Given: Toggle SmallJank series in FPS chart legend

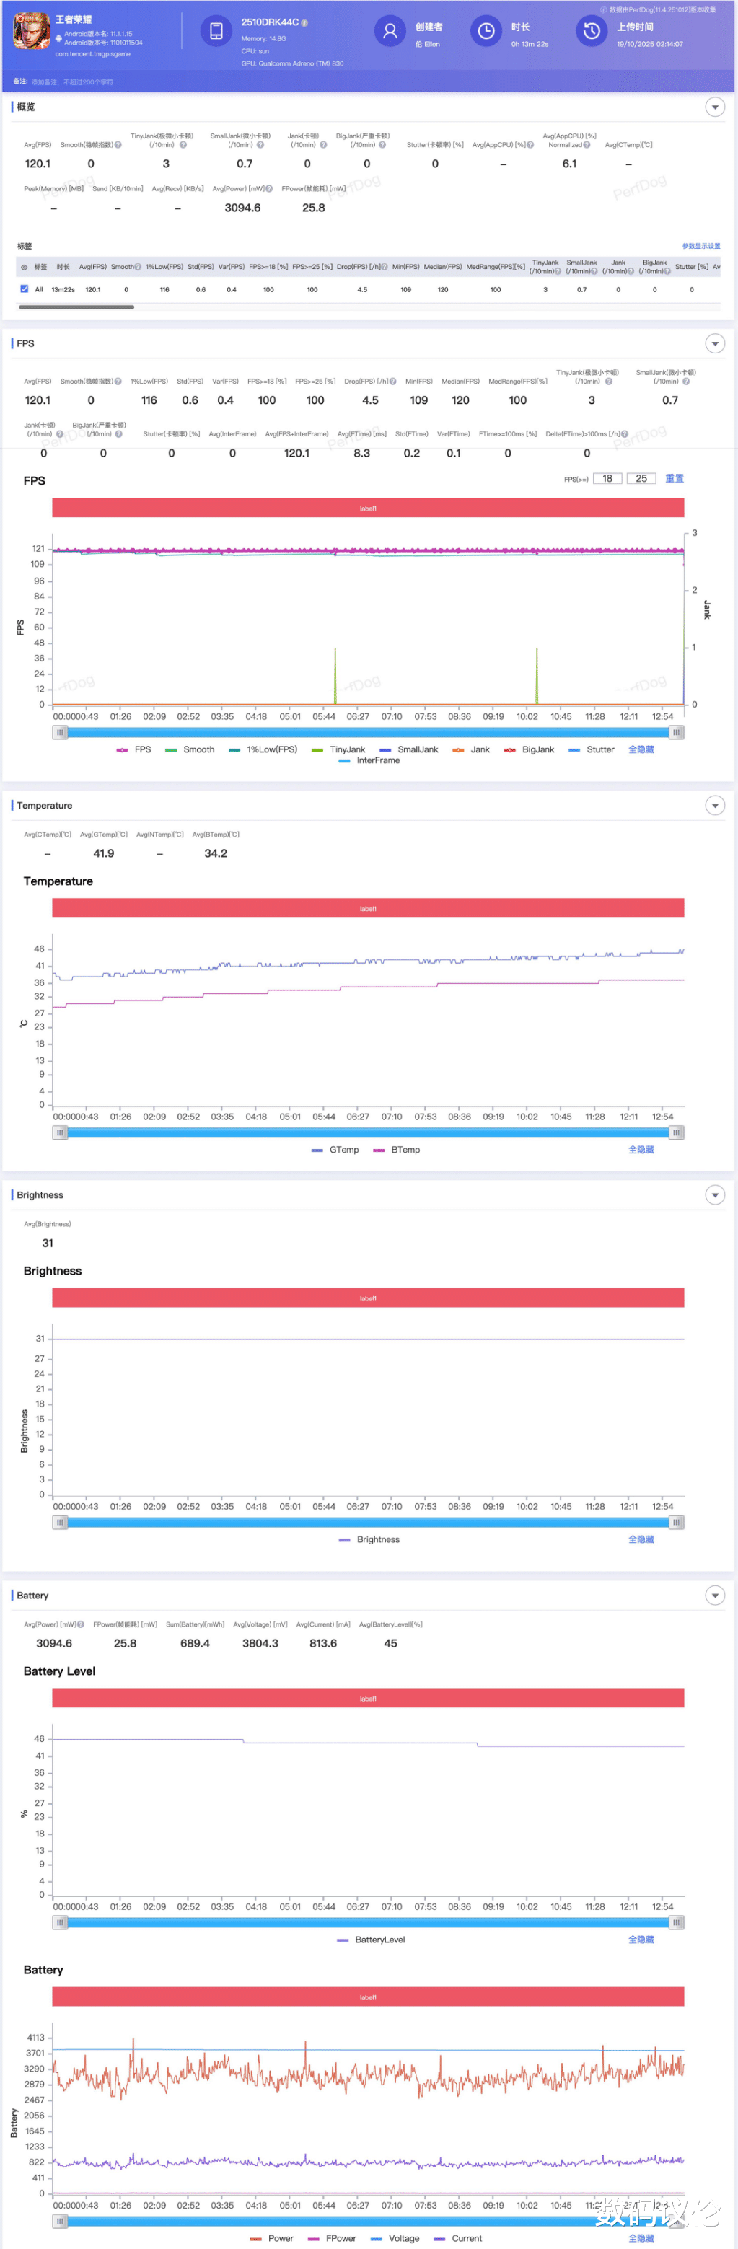Looking at the screenshot, I should click(x=410, y=750).
